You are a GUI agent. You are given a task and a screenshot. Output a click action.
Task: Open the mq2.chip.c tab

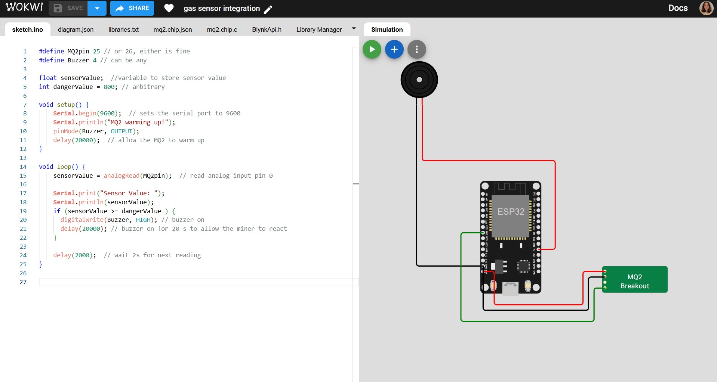222,29
